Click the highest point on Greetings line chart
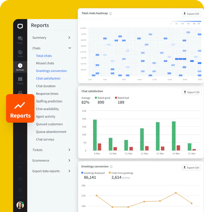The height and width of the screenshot is (212, 204). tap(176, 193)
